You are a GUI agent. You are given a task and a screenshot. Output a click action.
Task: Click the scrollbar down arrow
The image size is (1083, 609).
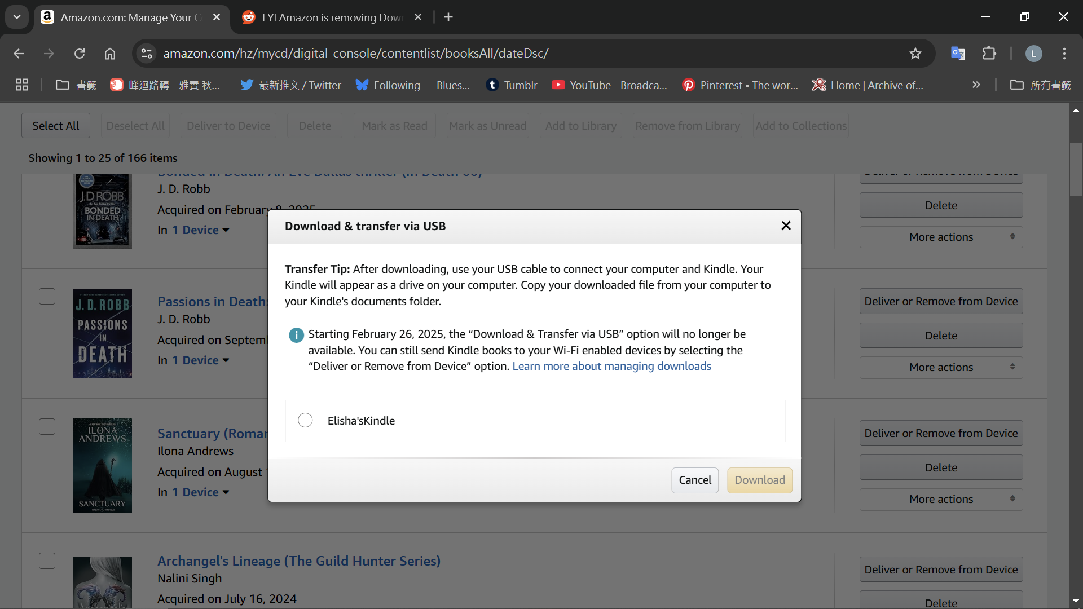pyautogui.click(x=1076, y=601)
